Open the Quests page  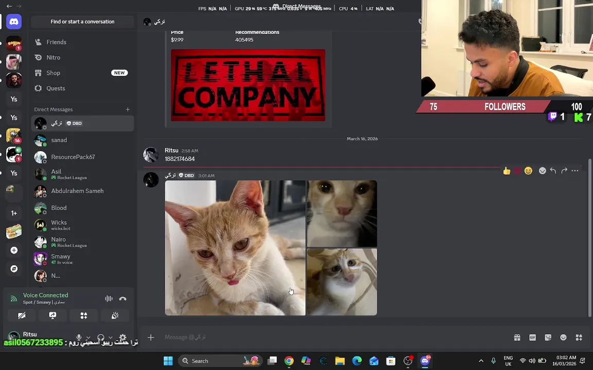82,88
